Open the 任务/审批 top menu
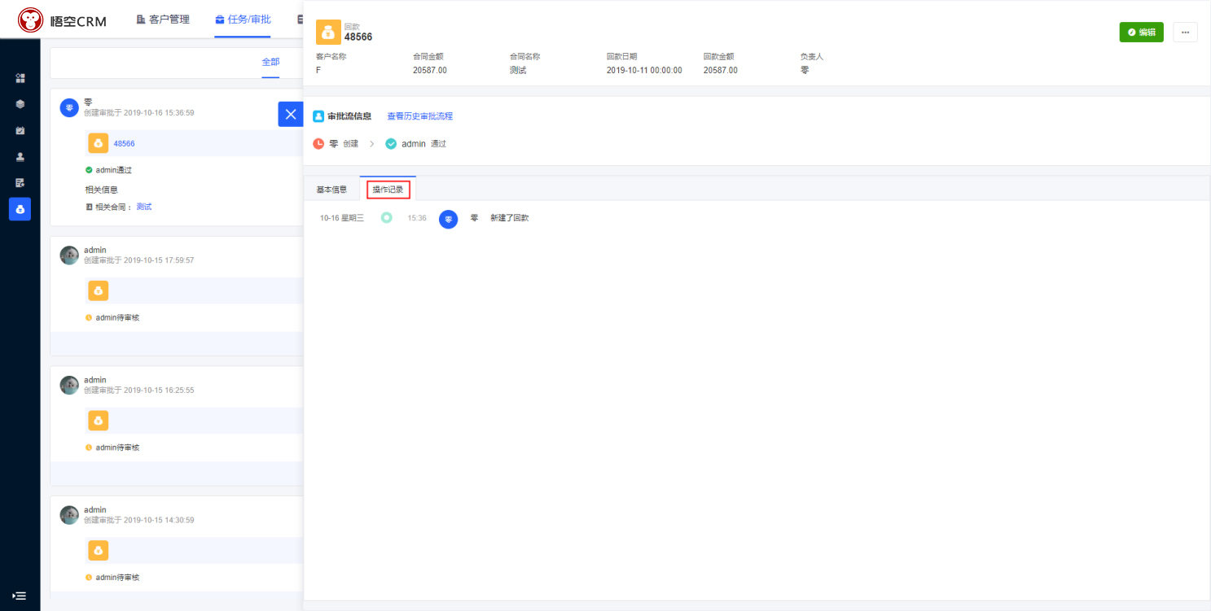The height and width of the screenshot is (611, 1211). point(243,20)
